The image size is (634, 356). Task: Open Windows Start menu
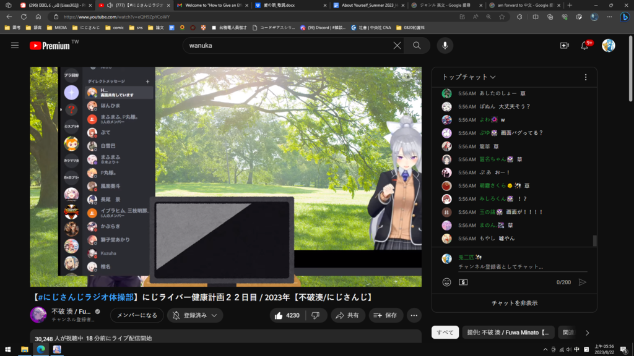point(7,350)
